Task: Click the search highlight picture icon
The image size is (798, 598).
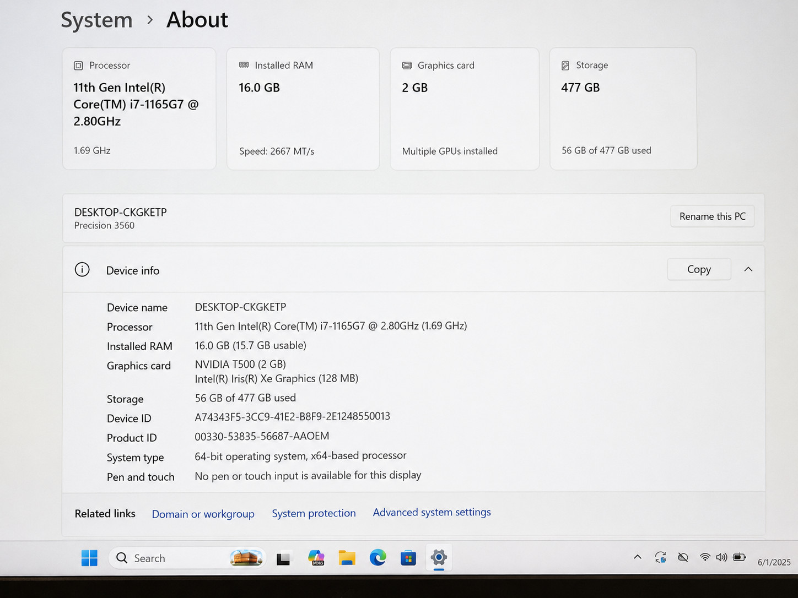Action: click(x=246, y=558)
